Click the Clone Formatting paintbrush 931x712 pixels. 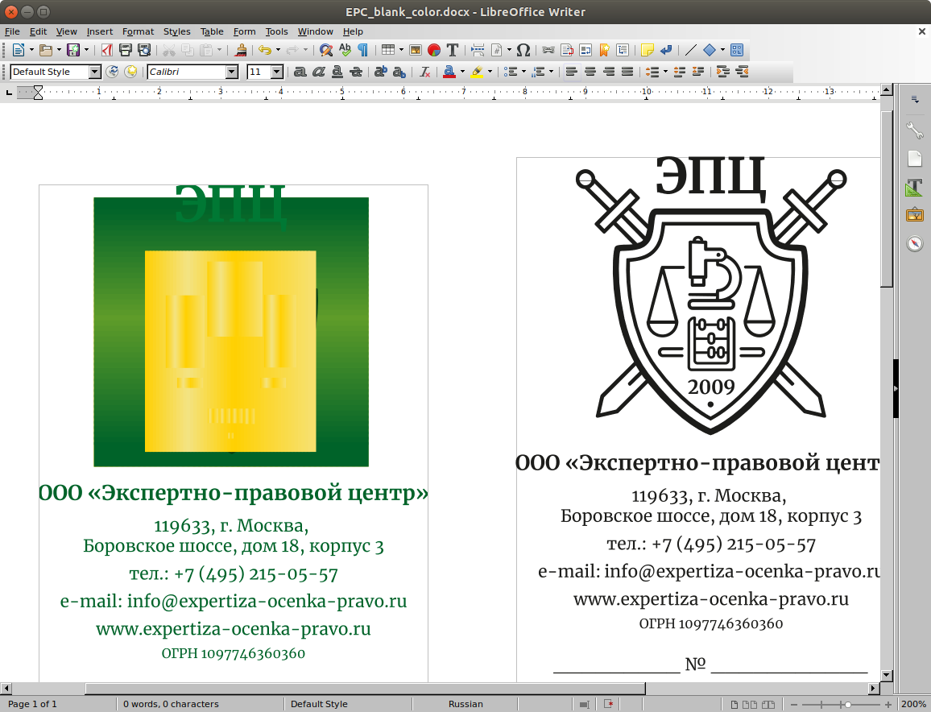click(241, 50)
